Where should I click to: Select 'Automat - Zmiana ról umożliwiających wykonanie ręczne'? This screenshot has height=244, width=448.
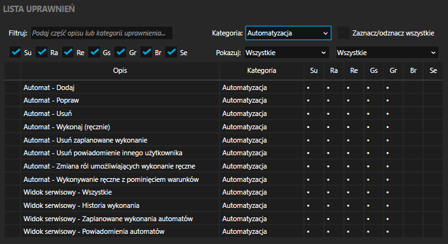coord(224,166)
